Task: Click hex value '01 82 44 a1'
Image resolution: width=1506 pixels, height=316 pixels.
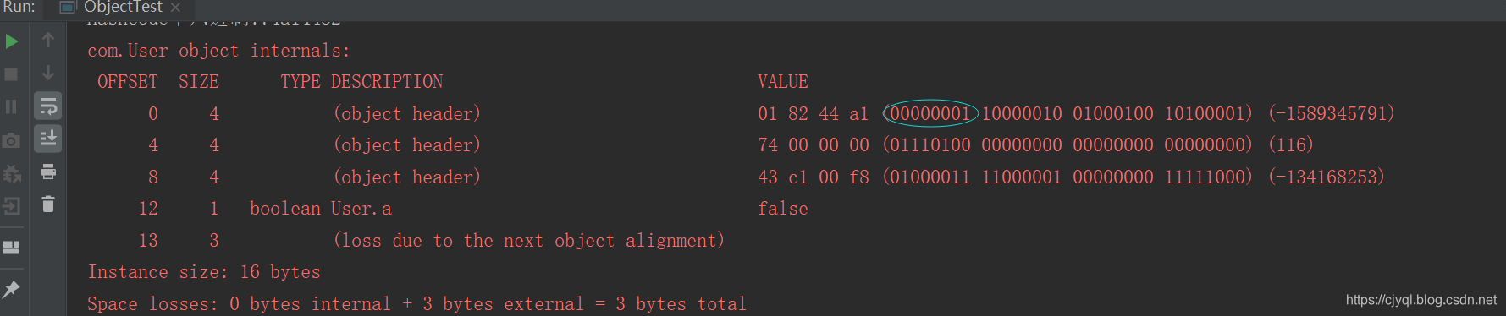Action: [814, 113]
